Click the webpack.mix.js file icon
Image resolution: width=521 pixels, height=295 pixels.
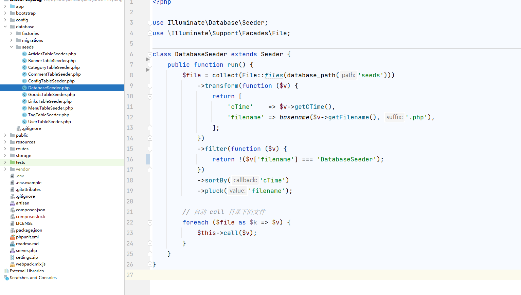(12, 264)
